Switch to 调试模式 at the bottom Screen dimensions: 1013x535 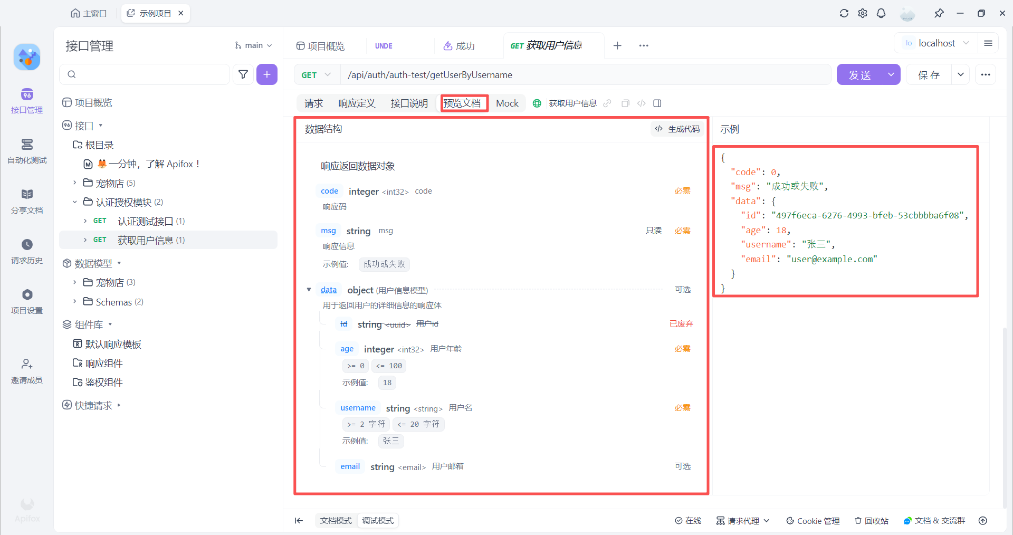378,521
